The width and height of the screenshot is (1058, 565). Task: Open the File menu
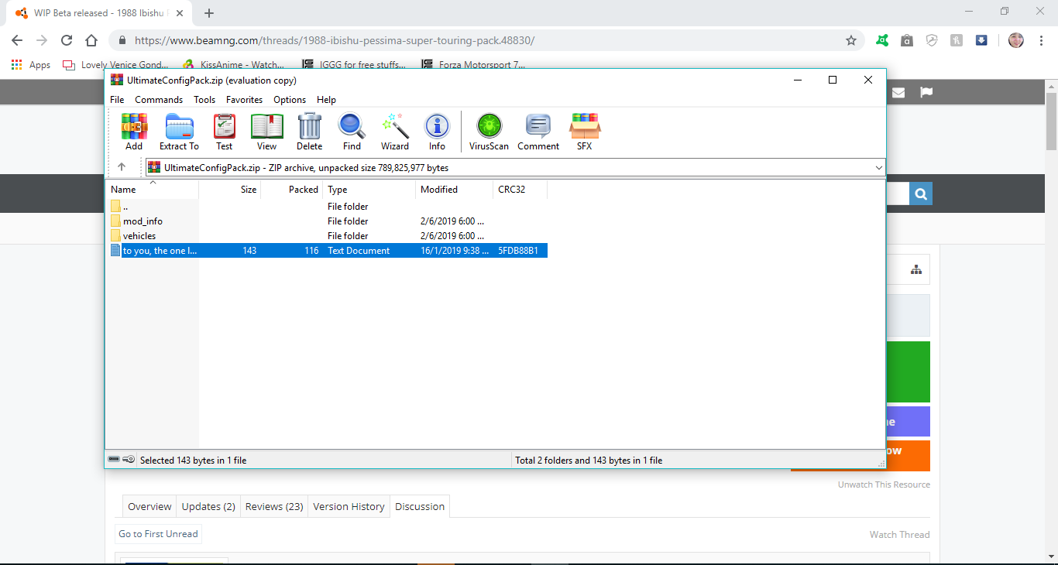117,100
